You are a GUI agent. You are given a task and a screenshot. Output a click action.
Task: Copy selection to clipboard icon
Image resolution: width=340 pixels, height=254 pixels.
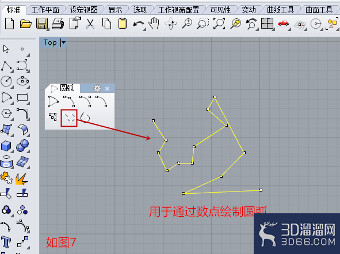[x=106, y=24]
